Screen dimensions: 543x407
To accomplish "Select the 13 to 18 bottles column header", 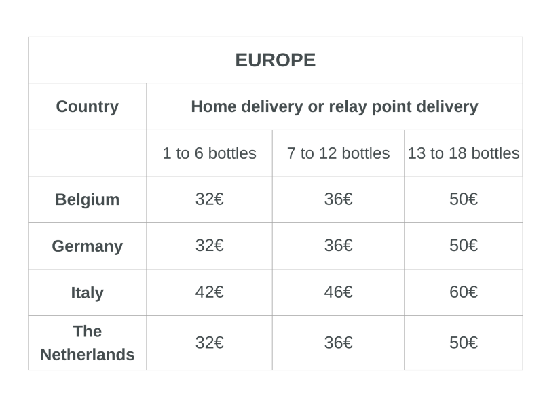I will [464, 153].
